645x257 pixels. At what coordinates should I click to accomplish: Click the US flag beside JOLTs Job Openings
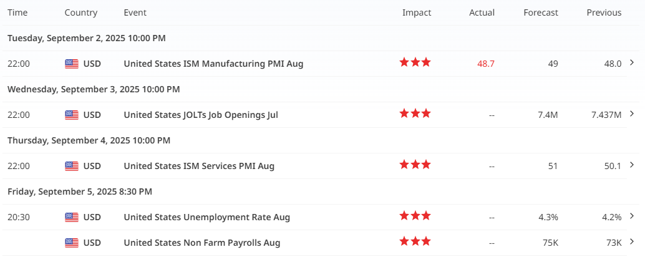pyautogui.click(x=72, y=115)
